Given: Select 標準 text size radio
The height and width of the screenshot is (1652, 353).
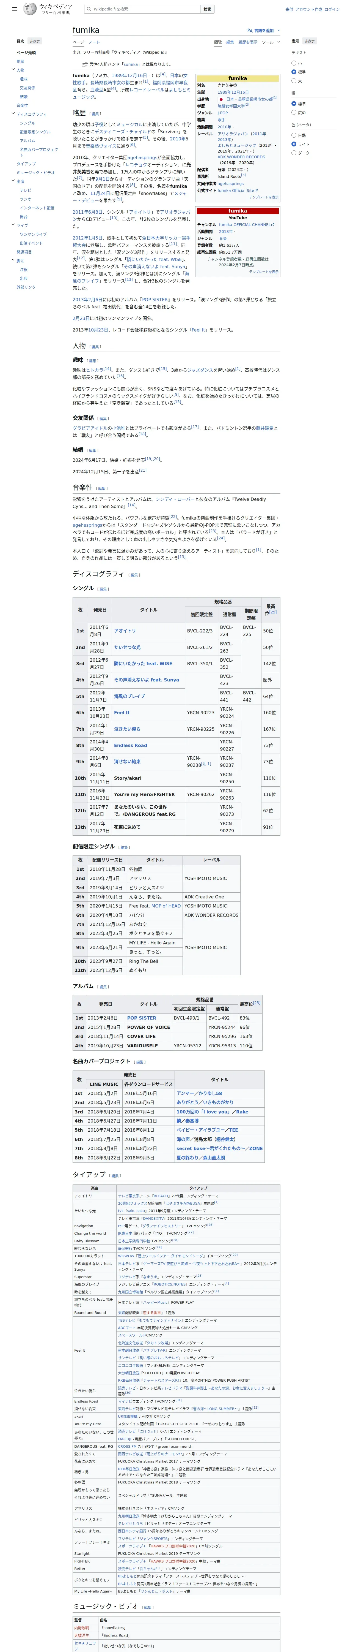Looking at the screenshot, I should 294,72.
